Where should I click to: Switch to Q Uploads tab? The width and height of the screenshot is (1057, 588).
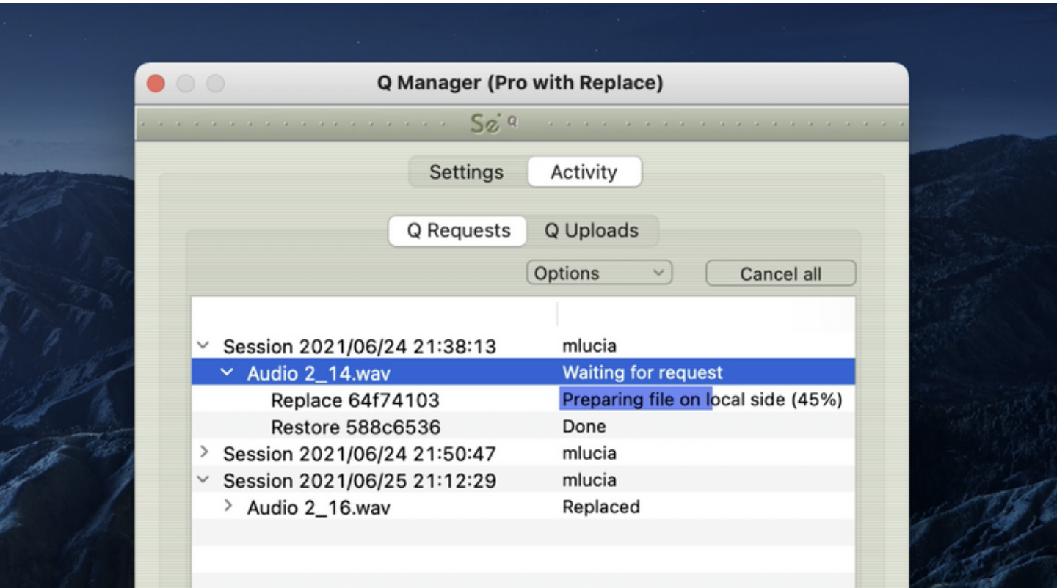(x=592, y=231)
